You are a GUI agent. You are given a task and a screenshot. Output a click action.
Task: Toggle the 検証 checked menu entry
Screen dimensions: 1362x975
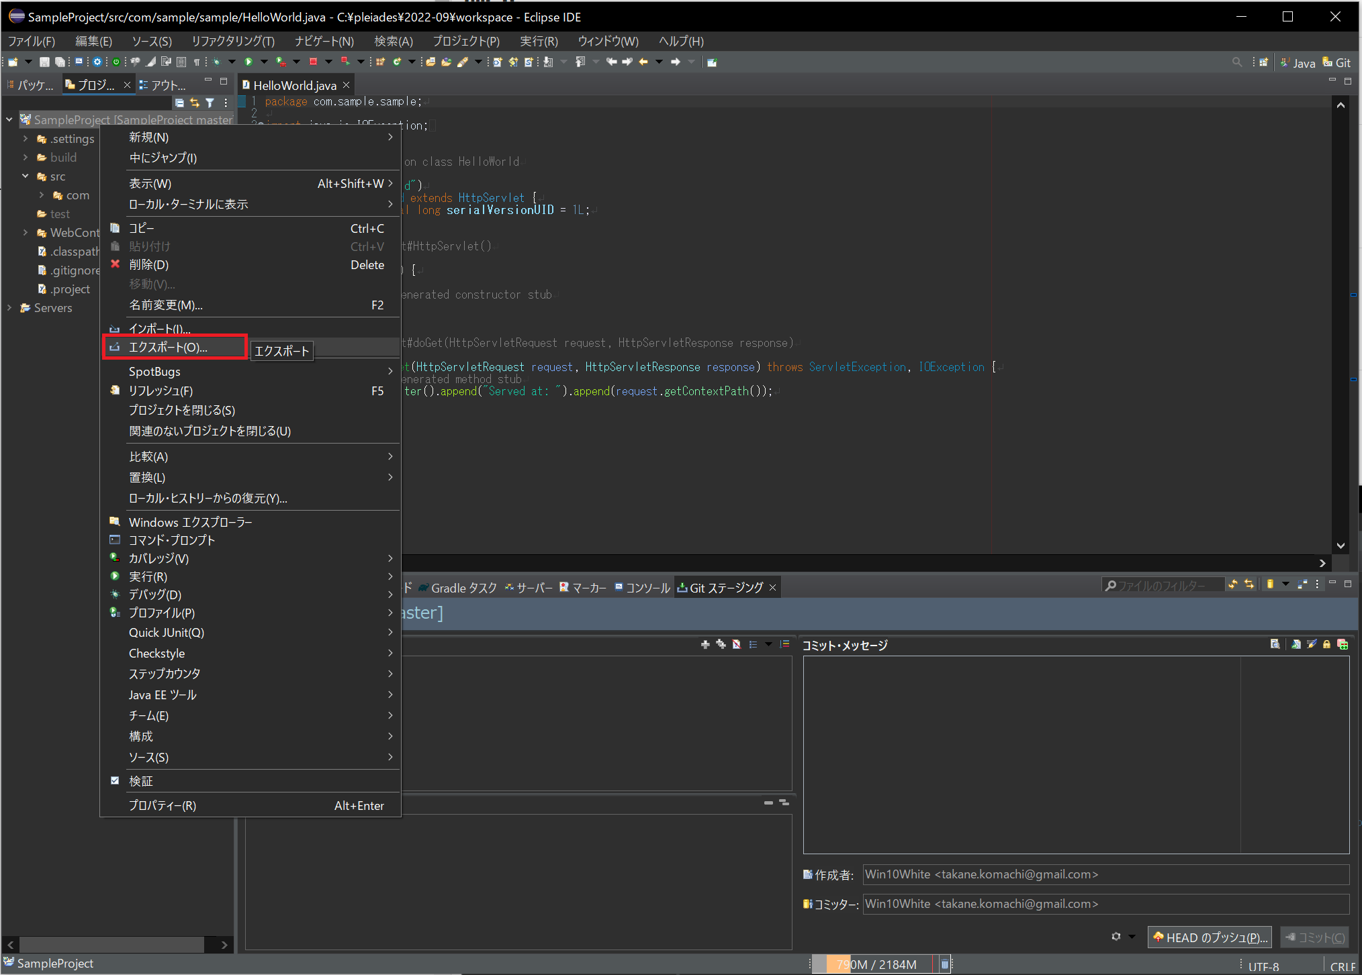pos(141,781)
